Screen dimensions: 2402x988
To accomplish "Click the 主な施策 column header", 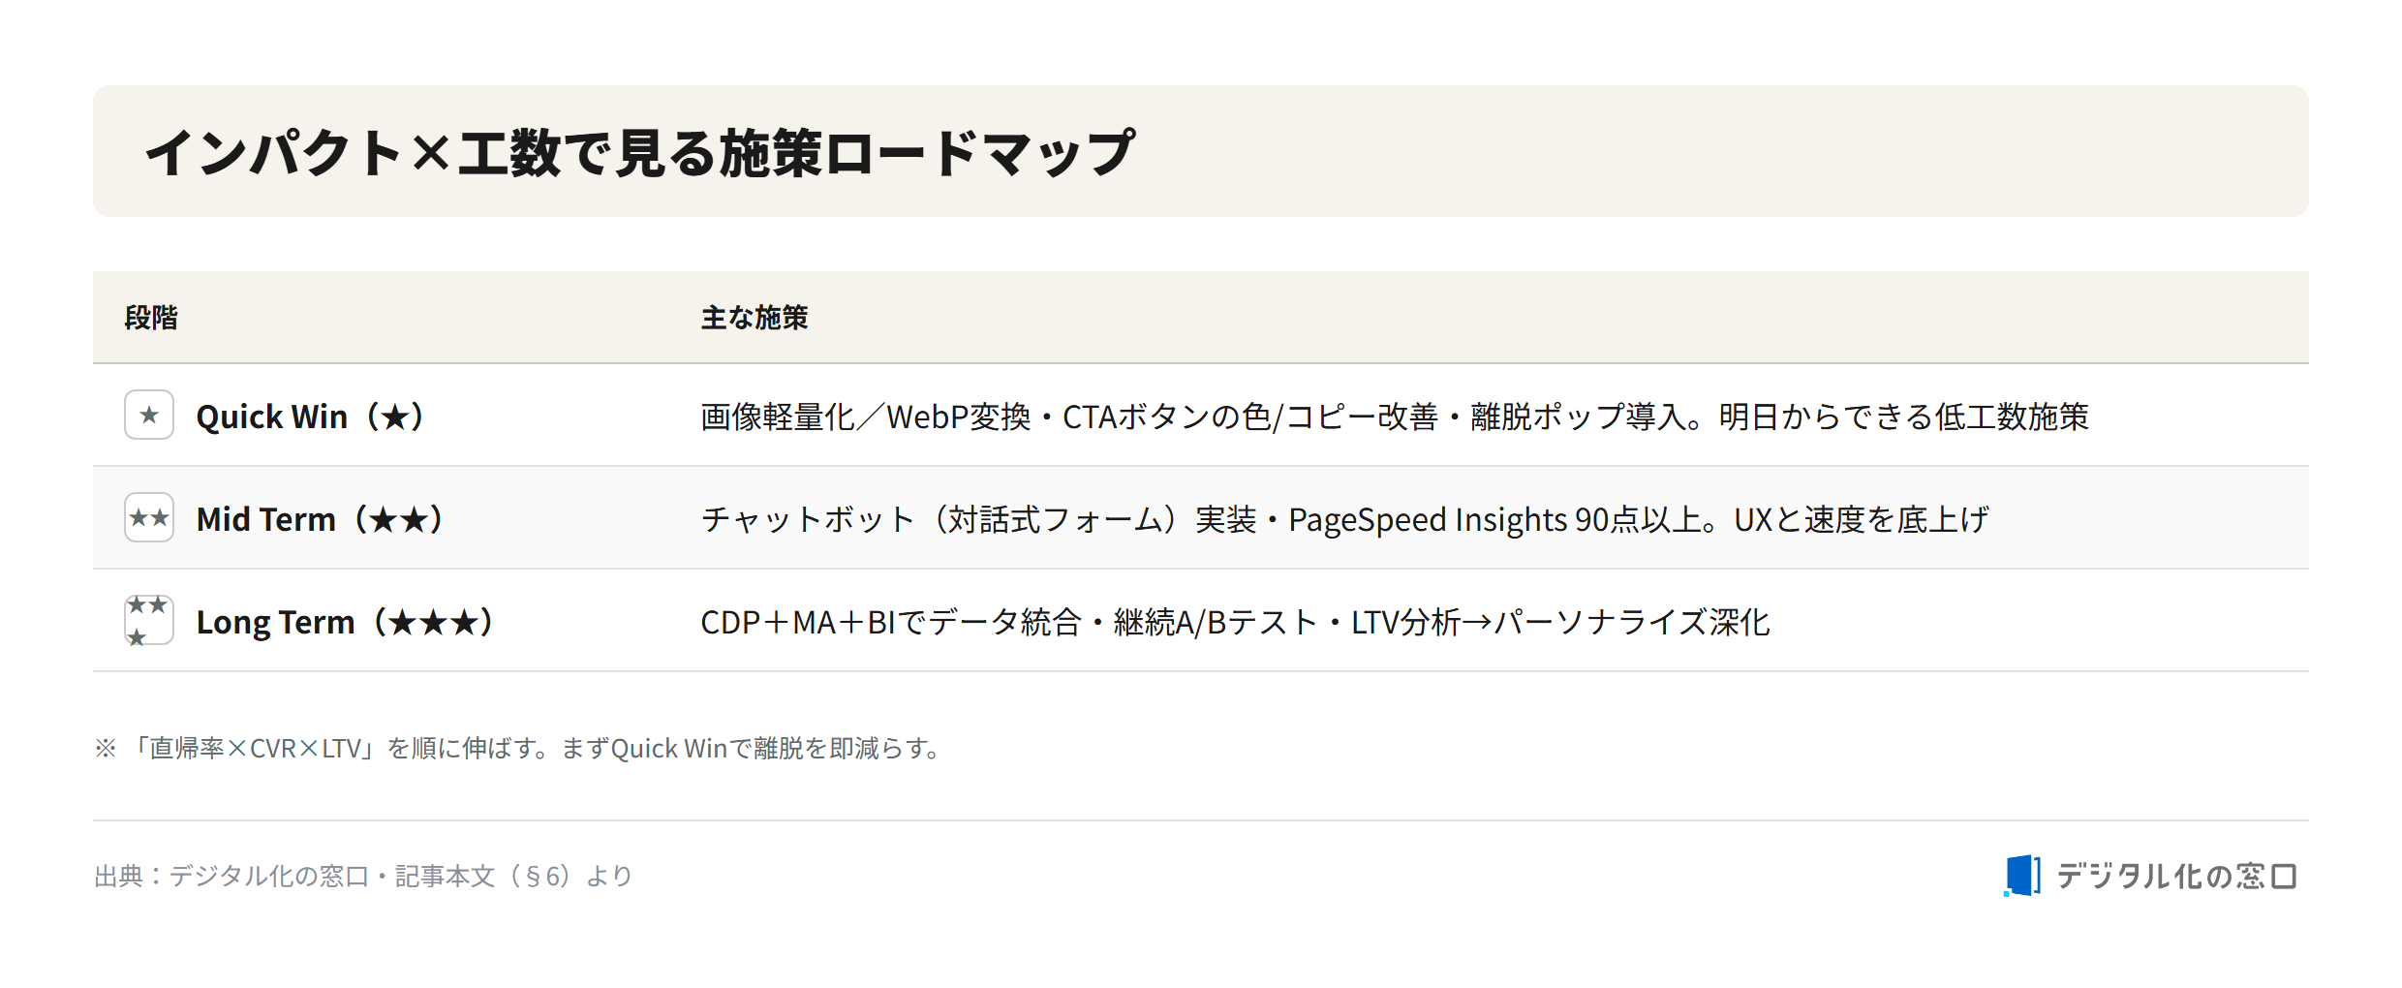I will [x=754, y=318].
